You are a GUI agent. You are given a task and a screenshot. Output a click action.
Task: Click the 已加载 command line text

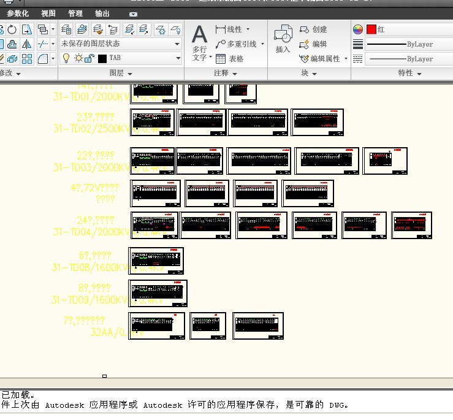coord(18,395)
